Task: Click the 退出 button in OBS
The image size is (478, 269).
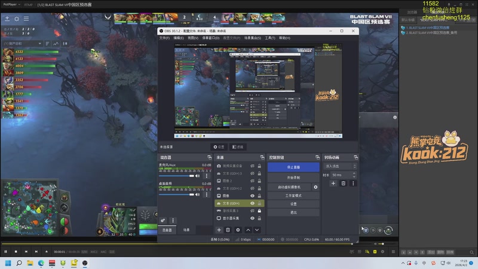Action: (293, 212)
